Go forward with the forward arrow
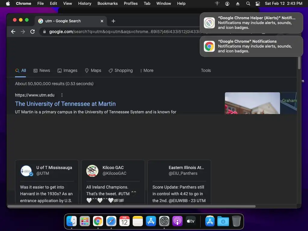 [23, 32]
